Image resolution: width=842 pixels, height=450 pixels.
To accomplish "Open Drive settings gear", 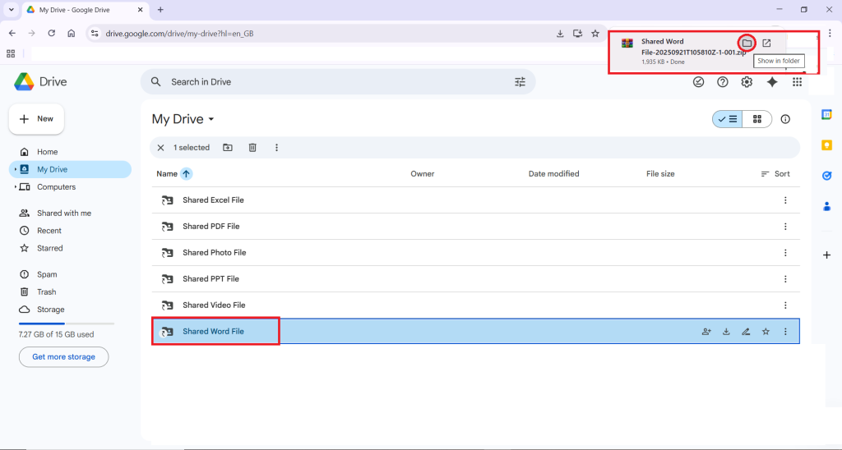I will (x=747, y=82).
